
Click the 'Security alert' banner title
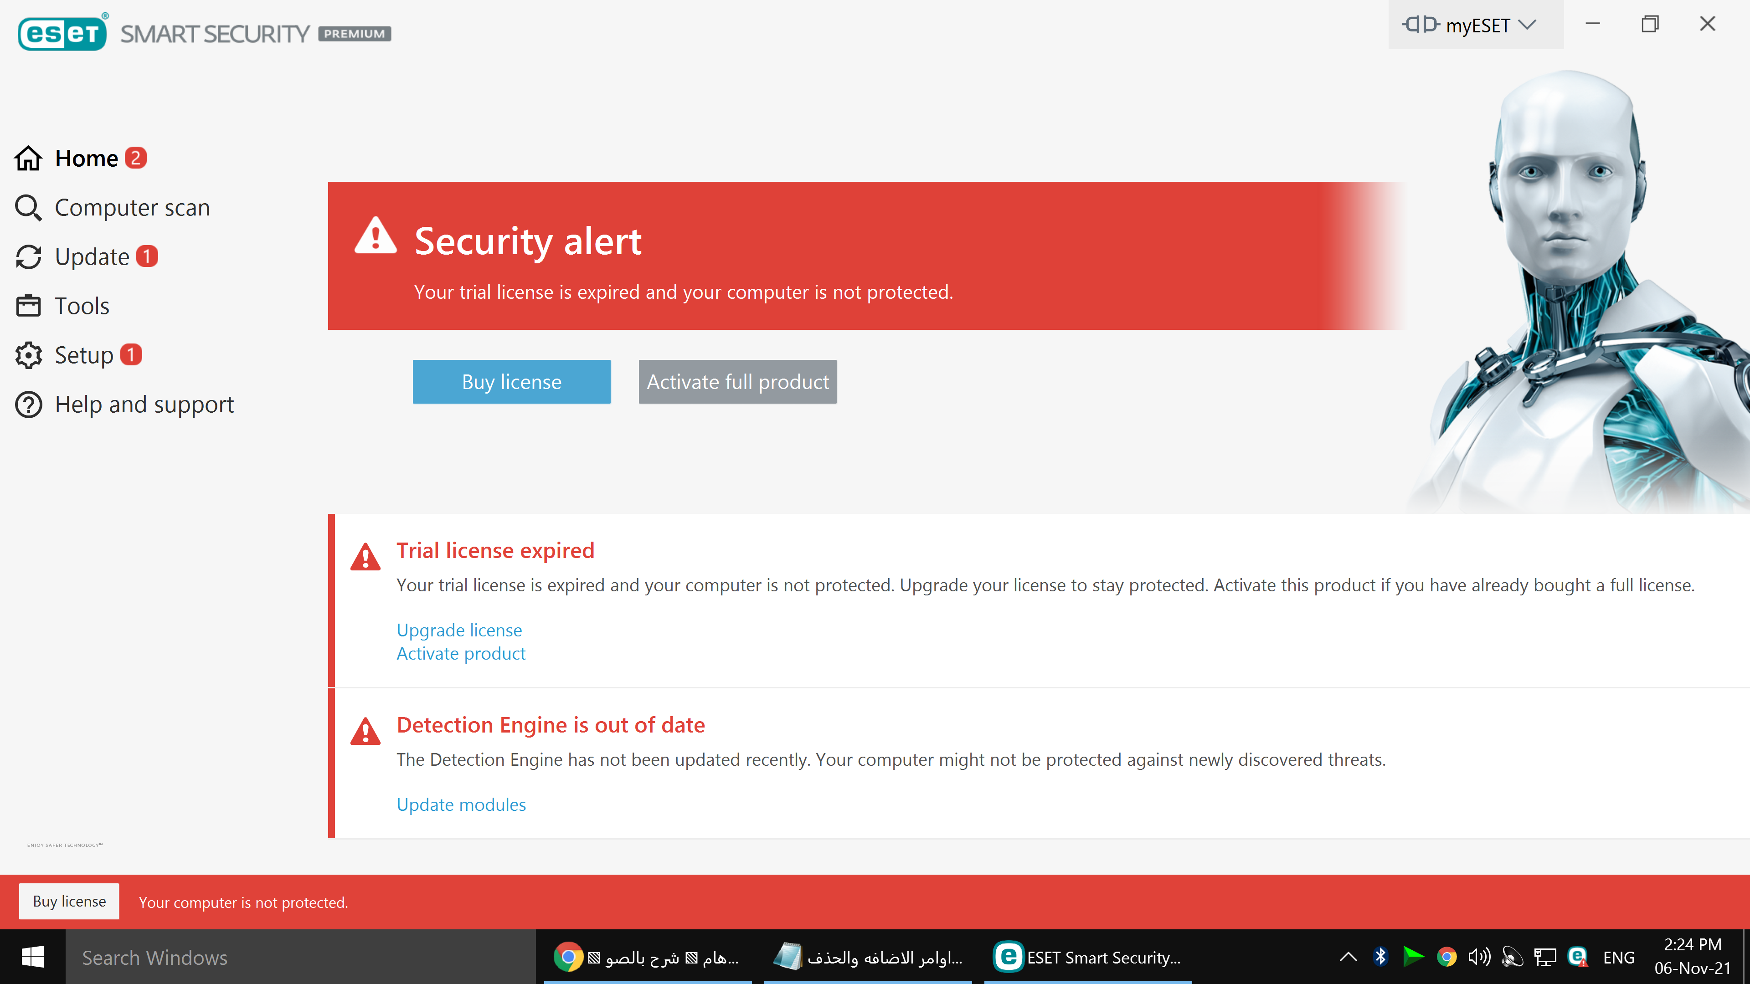point(528,241)
